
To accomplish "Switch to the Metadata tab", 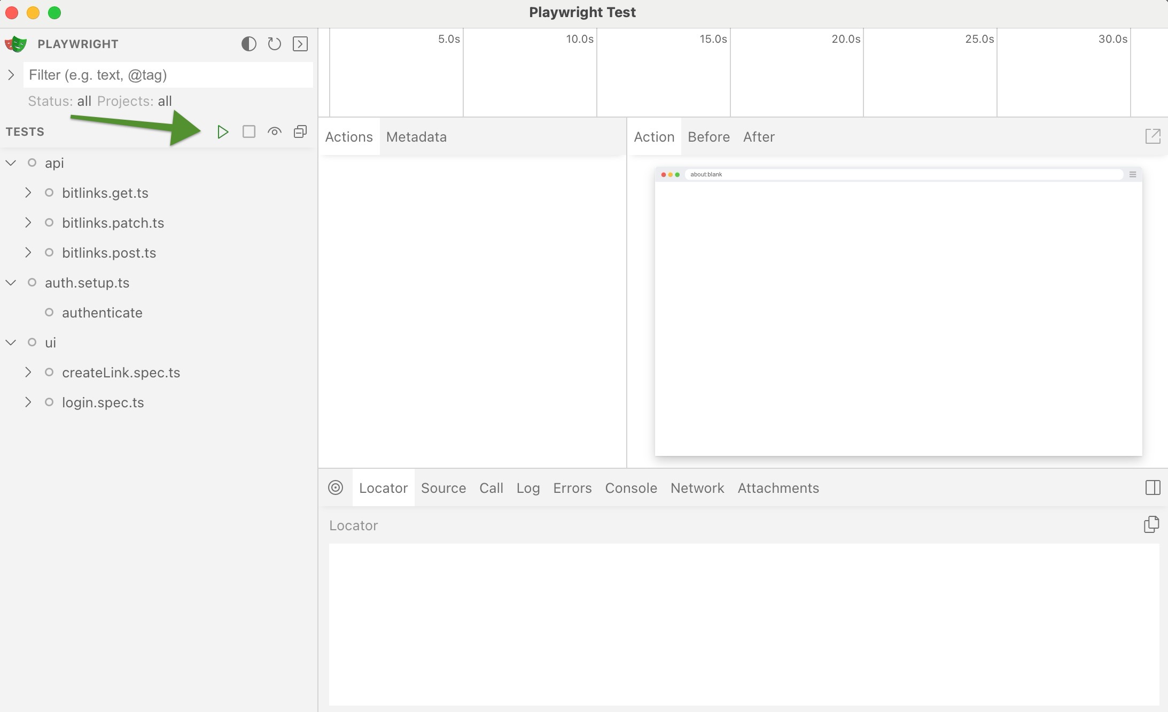I will click(x=416, y=137).
